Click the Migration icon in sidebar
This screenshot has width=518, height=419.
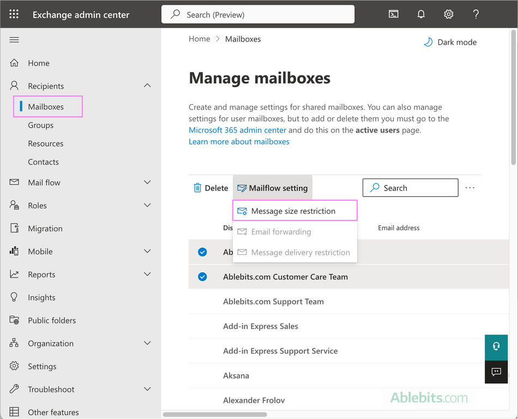point(14,228)
